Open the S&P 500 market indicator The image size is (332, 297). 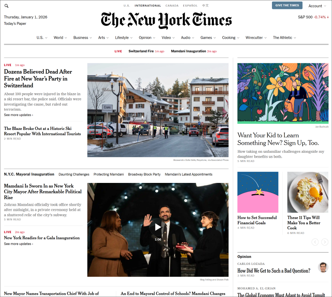pos(313,17)
